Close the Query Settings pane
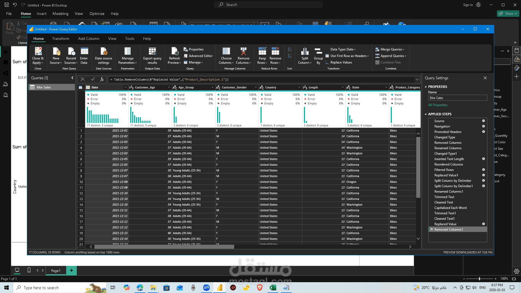 [x=485, y=78]
